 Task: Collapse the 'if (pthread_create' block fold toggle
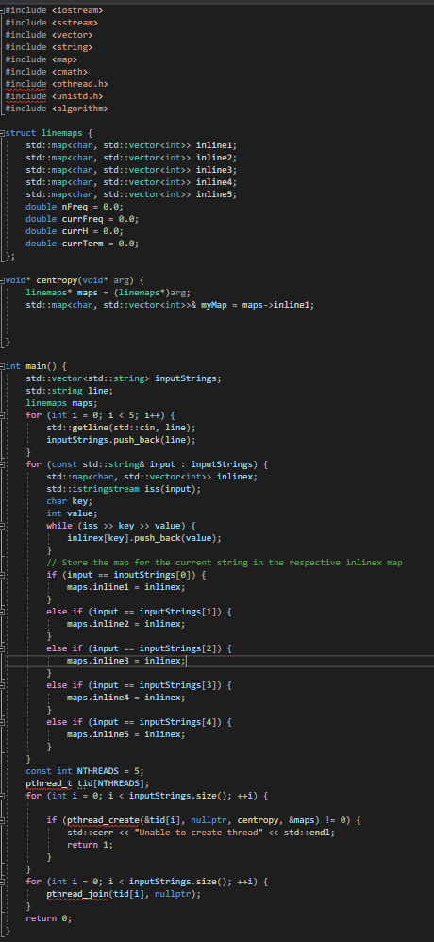coord(3,820)
